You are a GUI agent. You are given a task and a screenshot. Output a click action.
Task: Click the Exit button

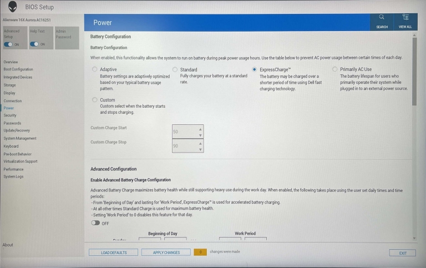402,252
